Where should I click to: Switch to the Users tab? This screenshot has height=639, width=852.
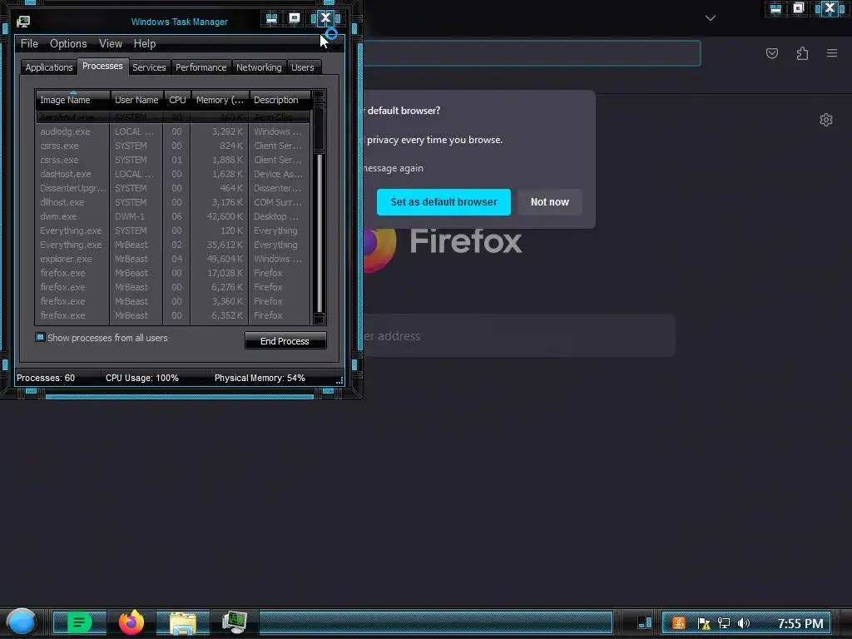303,67
